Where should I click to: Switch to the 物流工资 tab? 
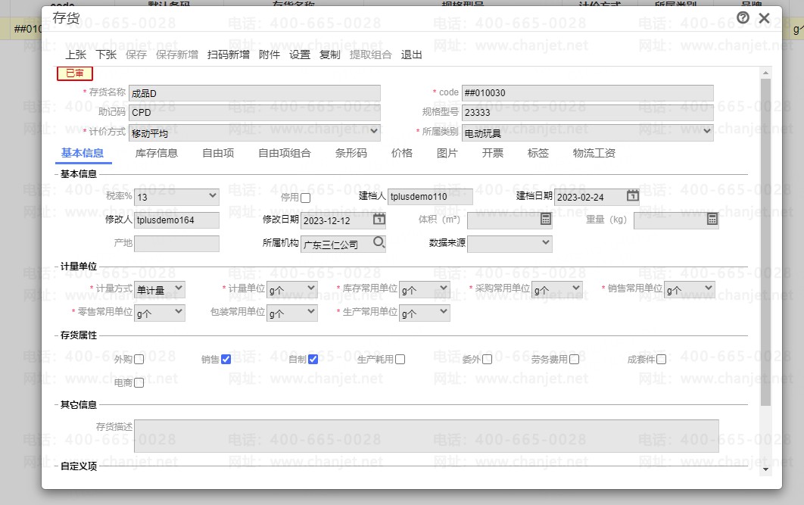(594, 153)
